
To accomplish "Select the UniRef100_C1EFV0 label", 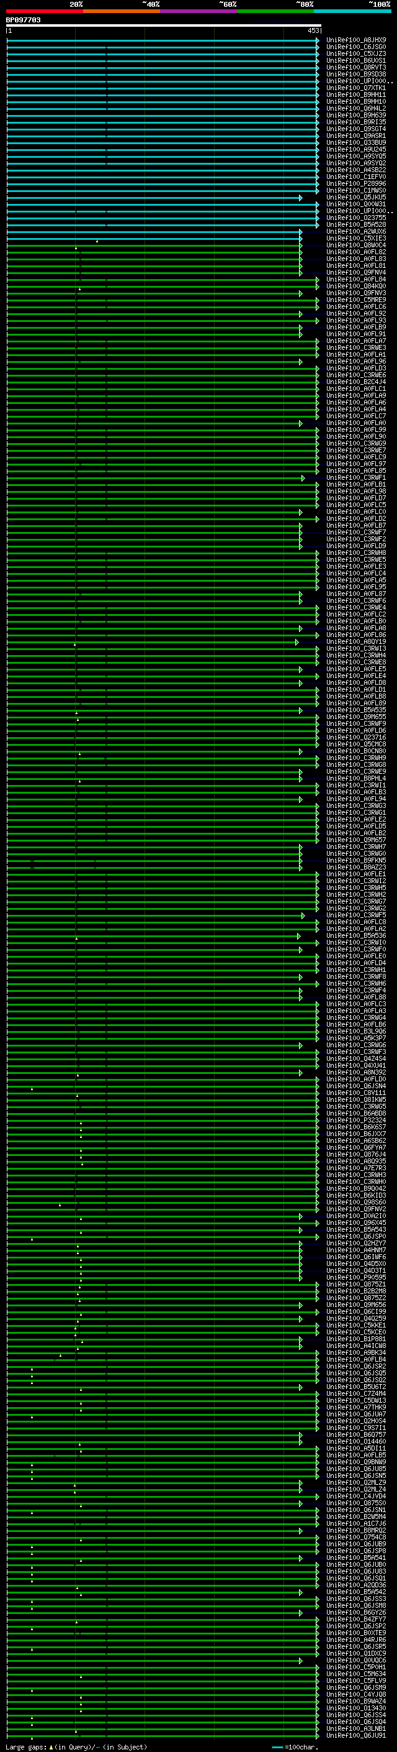I will pos(356,177).
